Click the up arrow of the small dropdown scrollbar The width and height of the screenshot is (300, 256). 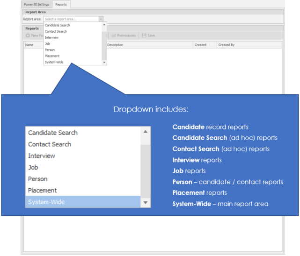point(104,25)
